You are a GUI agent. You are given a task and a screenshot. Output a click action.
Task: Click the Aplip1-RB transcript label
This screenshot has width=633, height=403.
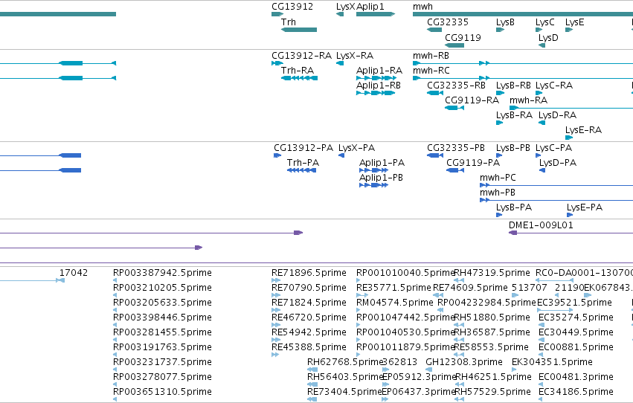379,86
